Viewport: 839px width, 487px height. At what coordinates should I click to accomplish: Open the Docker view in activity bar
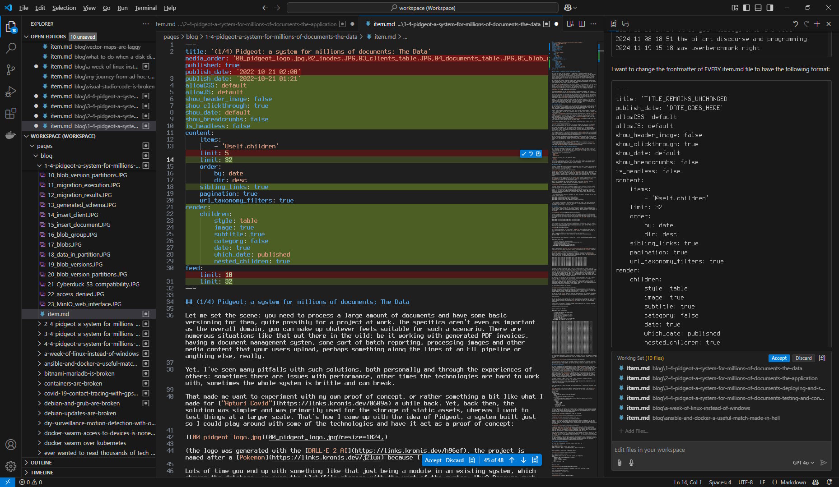[11, 135]
